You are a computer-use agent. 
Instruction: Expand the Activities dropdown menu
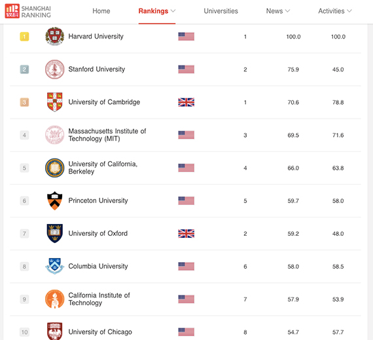tap(335, 11)
